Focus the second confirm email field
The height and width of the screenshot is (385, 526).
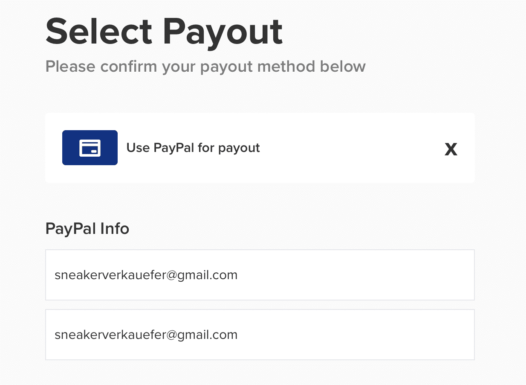[260, 335]
